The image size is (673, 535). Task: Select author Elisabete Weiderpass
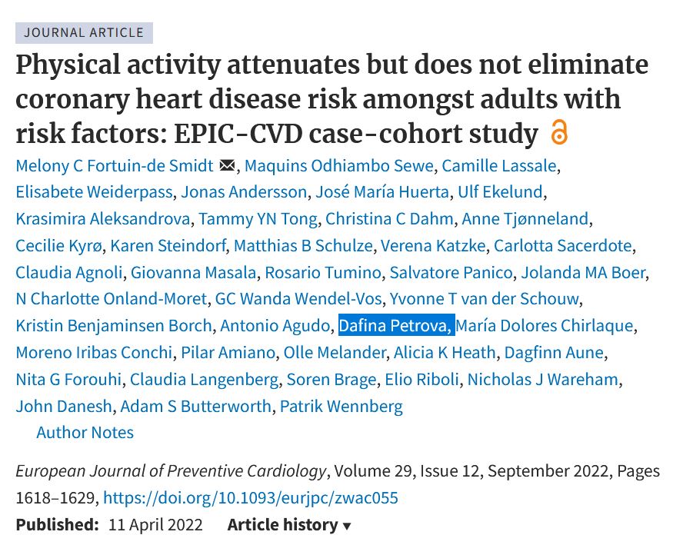pos(94,192)
